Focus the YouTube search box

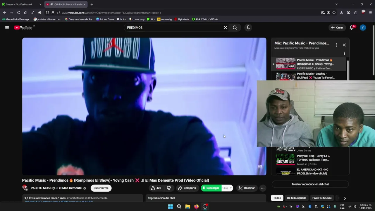(174, 28)
